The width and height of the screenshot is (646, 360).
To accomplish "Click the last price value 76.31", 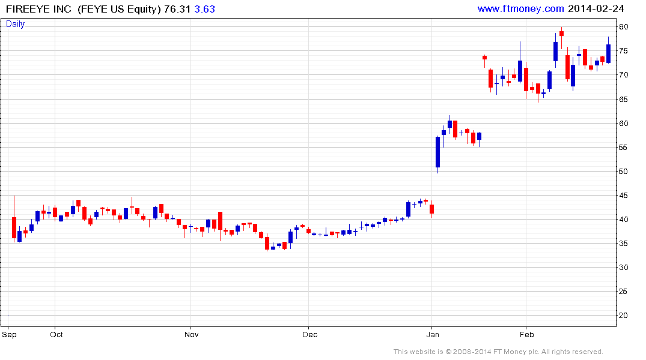I will click(177, 9).
